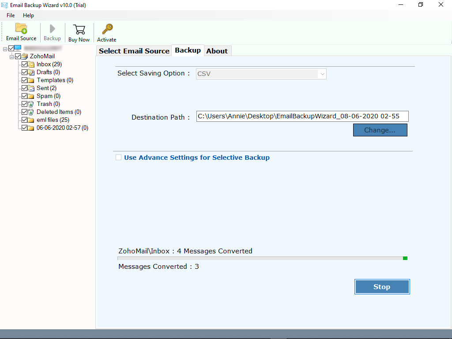Image resolution: width=452 pixels, height=339 pixels.
Task: Uncheck the Drafts folder
Action: coord(25,72)
